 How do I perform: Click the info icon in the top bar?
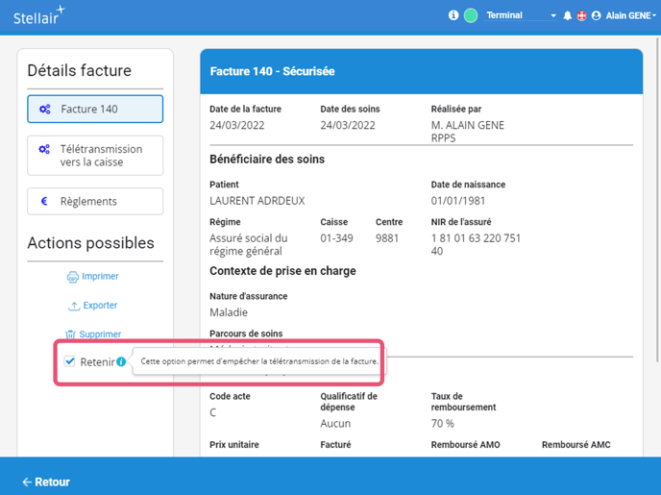pos(453,15)
